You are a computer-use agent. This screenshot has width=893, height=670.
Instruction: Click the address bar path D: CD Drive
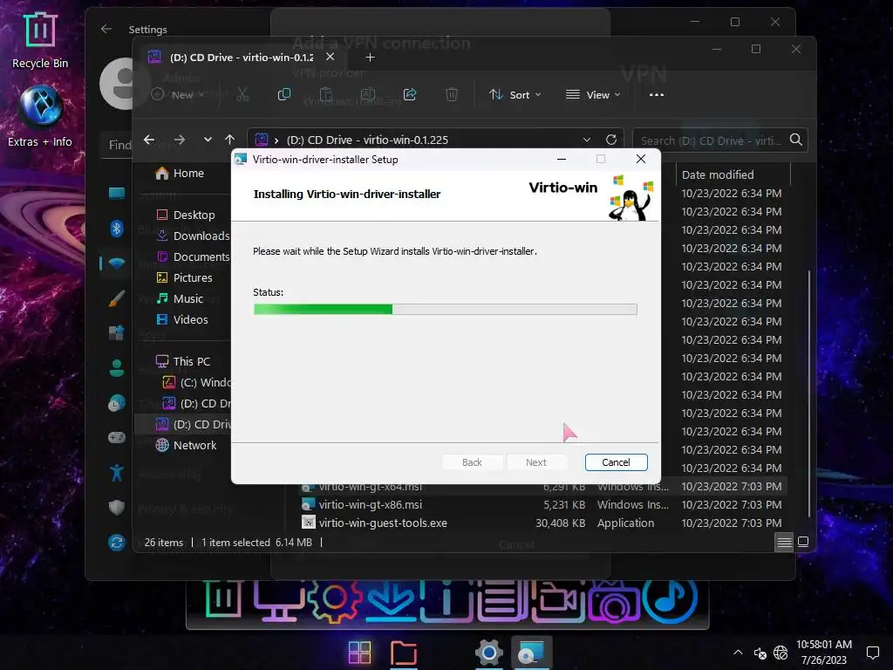(x=367, y=140)
